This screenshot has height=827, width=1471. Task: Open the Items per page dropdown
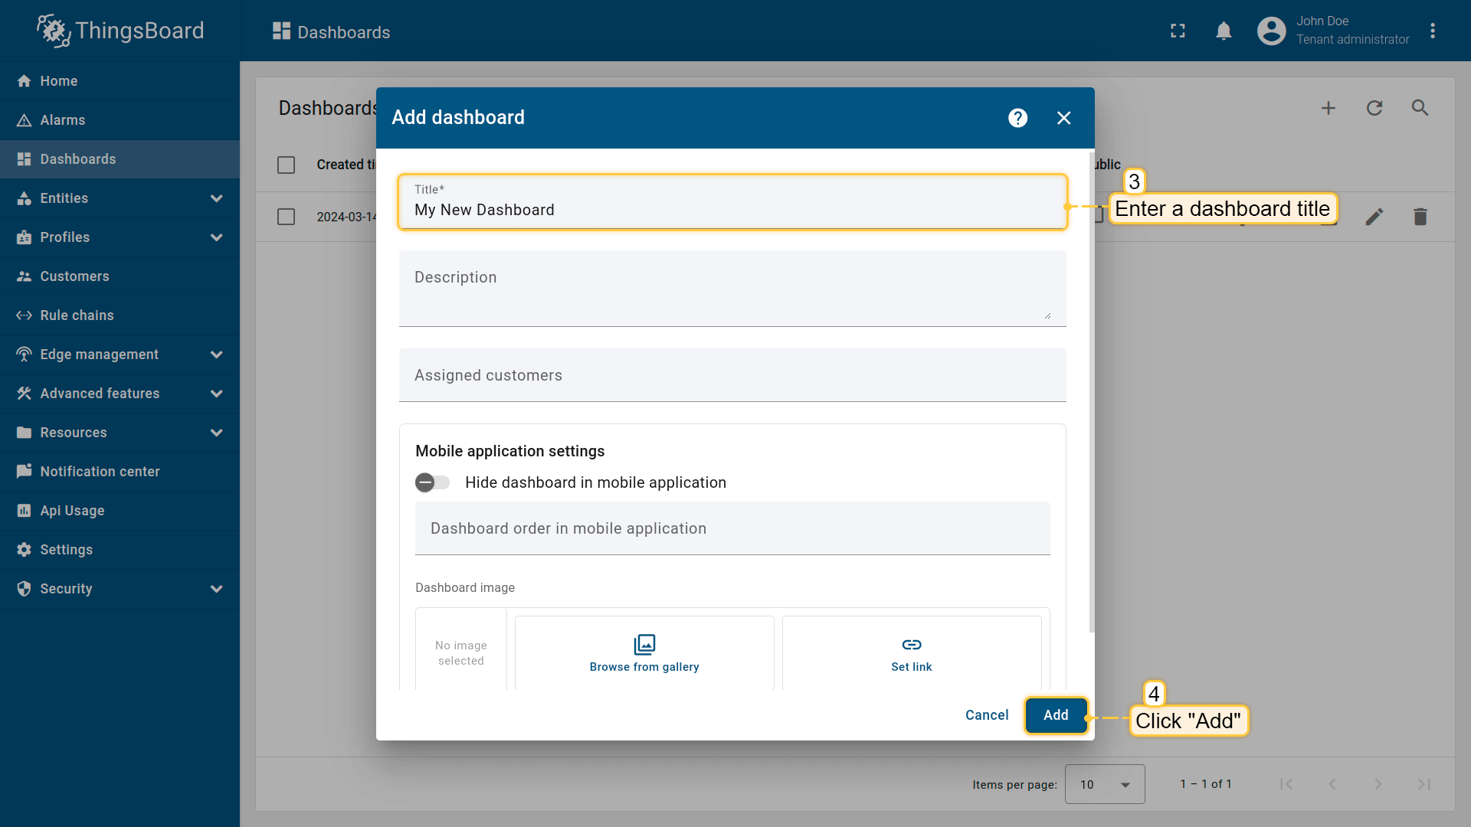1104,784
